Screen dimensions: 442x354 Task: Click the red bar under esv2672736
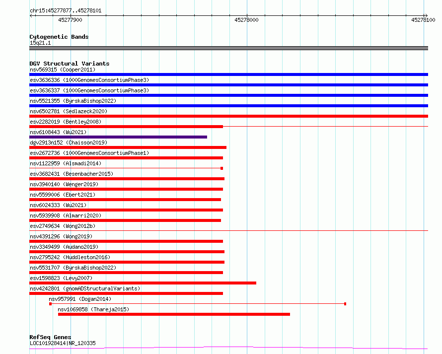click(x=126, y=158)
